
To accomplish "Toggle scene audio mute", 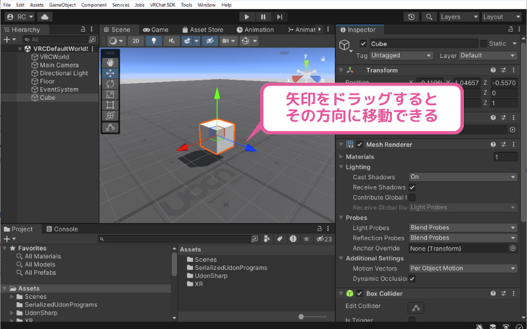I will (172, 41).
